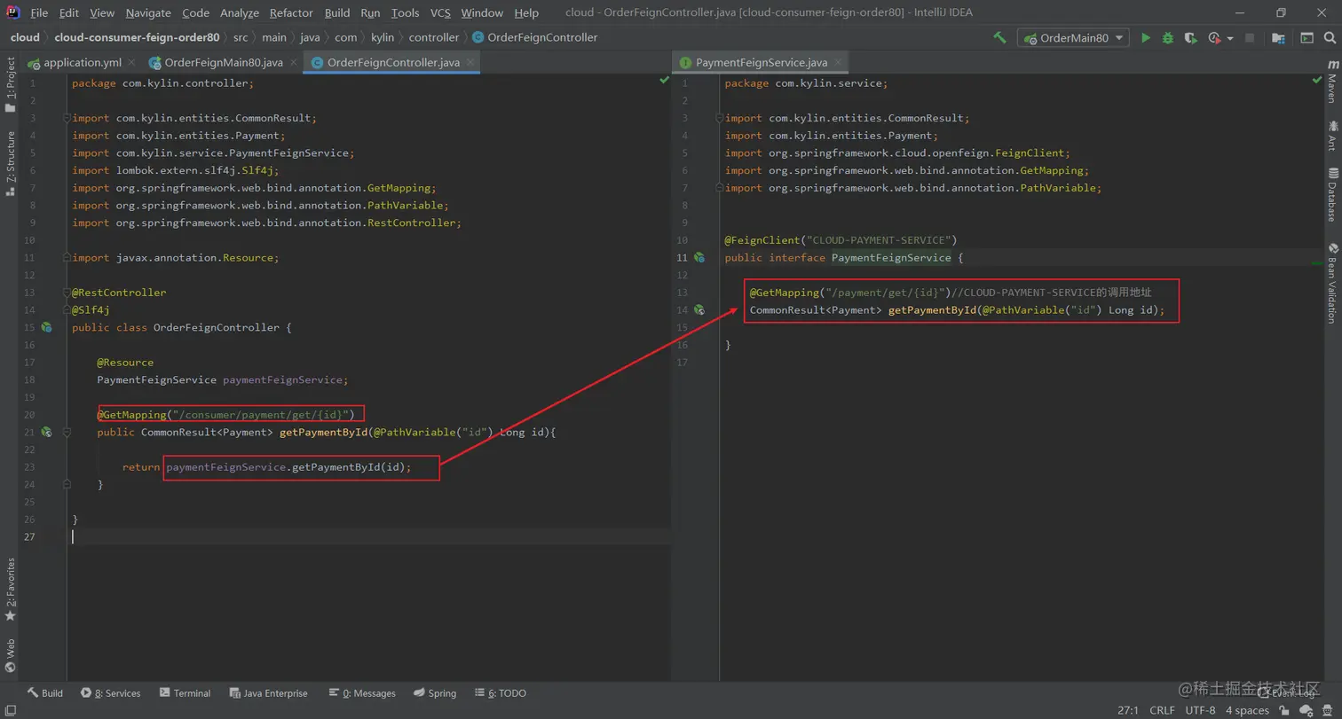1342x719 pixels.
Task: Open the Terminal tool window
Action: 185,693
